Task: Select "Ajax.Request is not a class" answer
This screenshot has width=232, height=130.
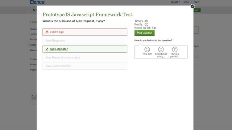Action: click(85, 57)
